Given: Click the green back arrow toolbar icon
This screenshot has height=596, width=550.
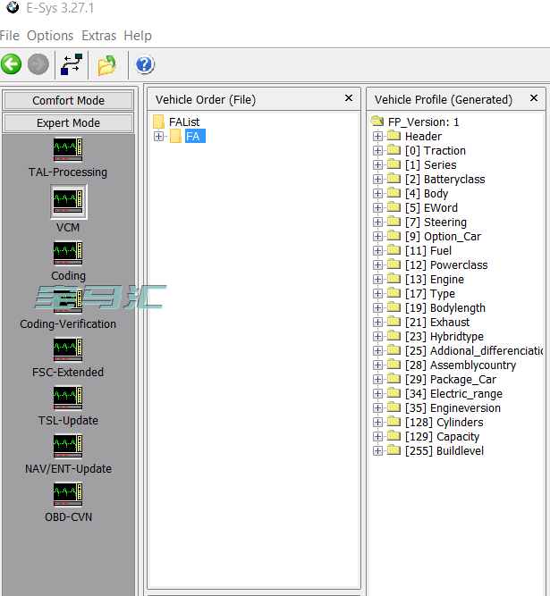Looking at the screenshot, I should click(x=12, y=64).
